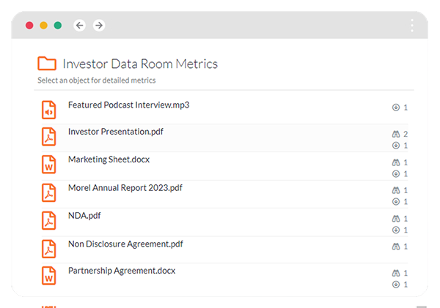This screenshot has height=308, width=440.
Task: Click the orange folder icon in the header
Action: click(x=47, y=64)
